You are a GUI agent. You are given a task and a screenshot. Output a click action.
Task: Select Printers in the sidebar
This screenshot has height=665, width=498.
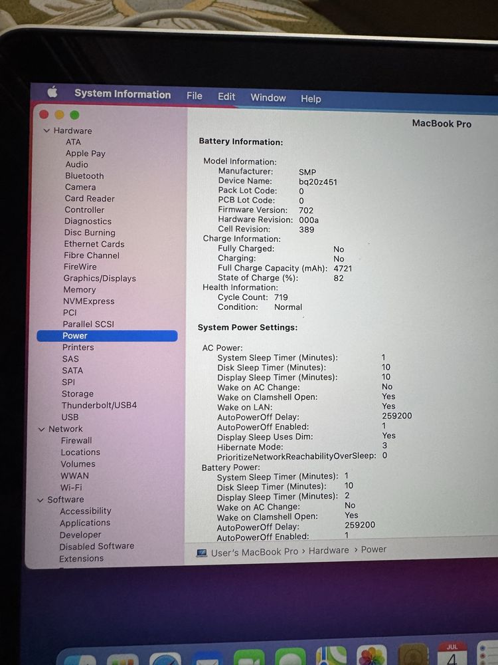pos(78,347)
